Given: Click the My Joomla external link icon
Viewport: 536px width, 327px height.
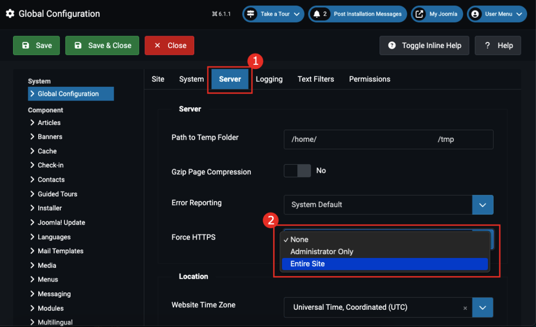Looking at the screenshot, I should (419, 14).
